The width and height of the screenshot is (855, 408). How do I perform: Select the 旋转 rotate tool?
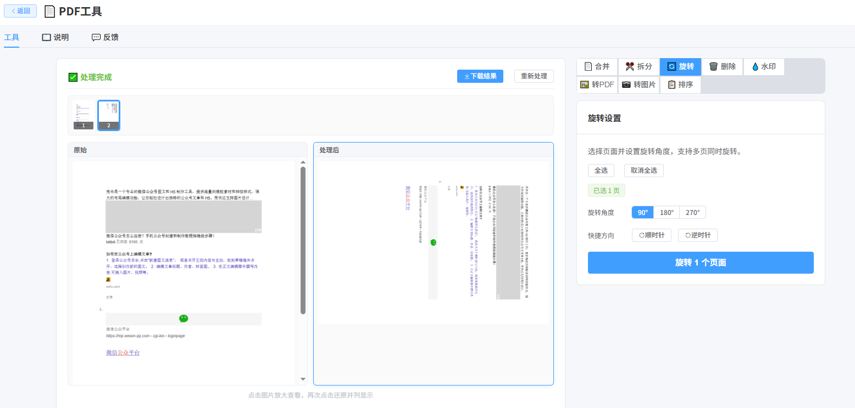click(680, 66)
